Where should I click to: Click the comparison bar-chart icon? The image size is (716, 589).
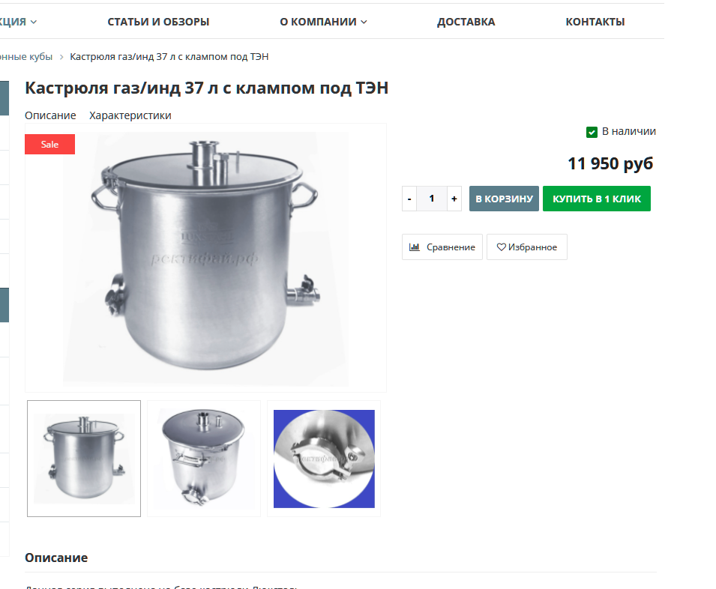point(414,247)
